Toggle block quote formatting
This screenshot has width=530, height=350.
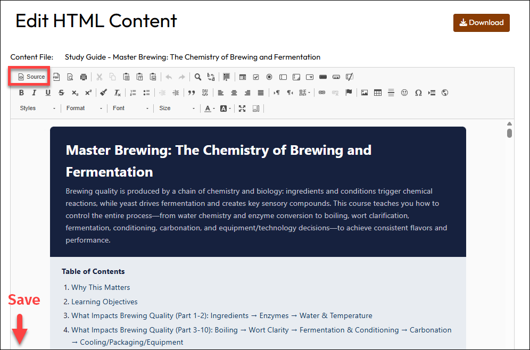coord(192,93)
